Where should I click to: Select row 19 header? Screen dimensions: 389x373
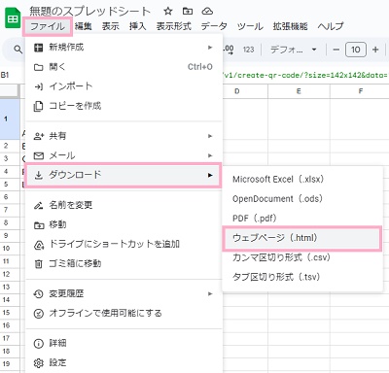point(10,364)
